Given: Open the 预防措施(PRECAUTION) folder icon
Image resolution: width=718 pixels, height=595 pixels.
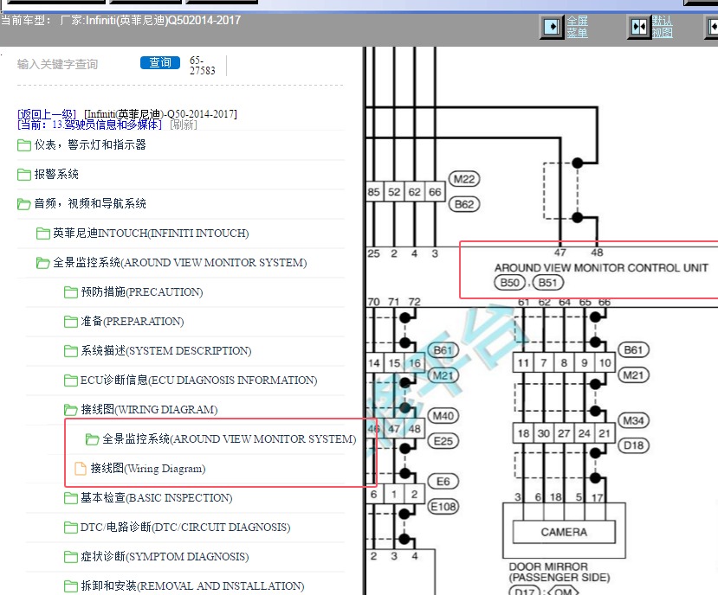Looking at the screenshot, I should (x=71, y=292).
